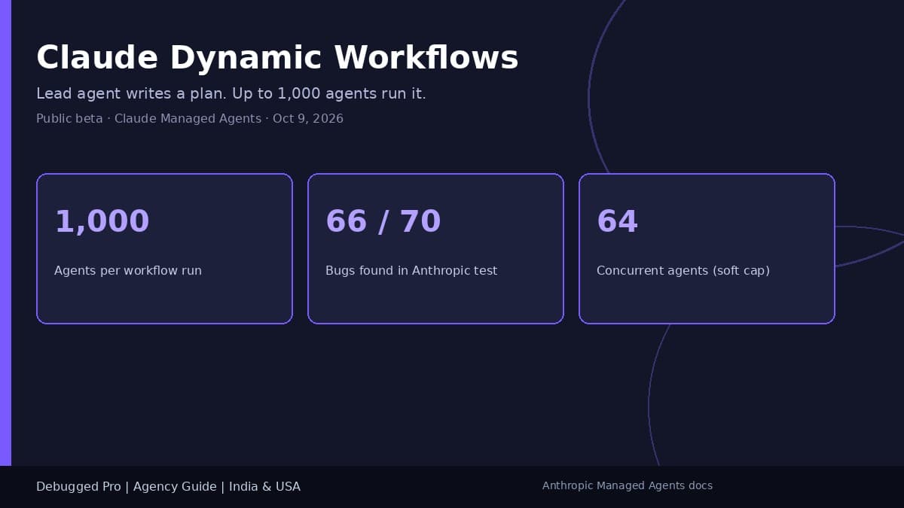Select the "1,000" statistic value
This screenshot has height=508, width=904.
[102, 222]
